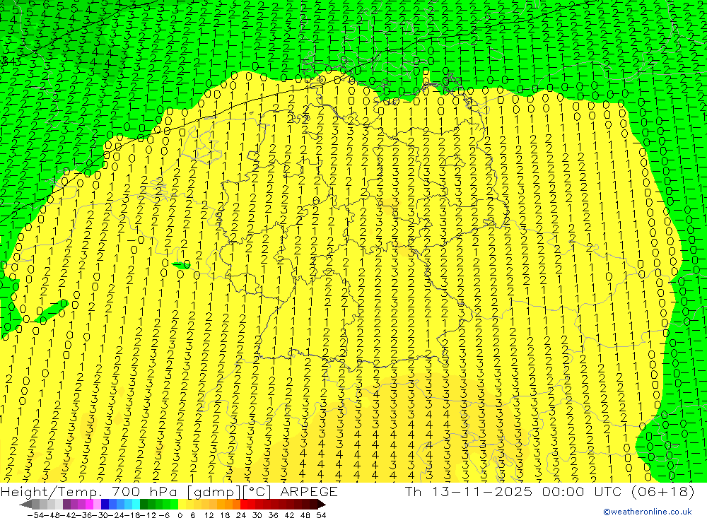
Task: Click the '[gdmp]' unit label in title
Action: coord(214,492)
